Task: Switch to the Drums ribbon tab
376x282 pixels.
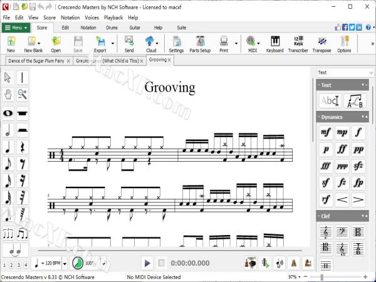Action: tap(112, 28)
